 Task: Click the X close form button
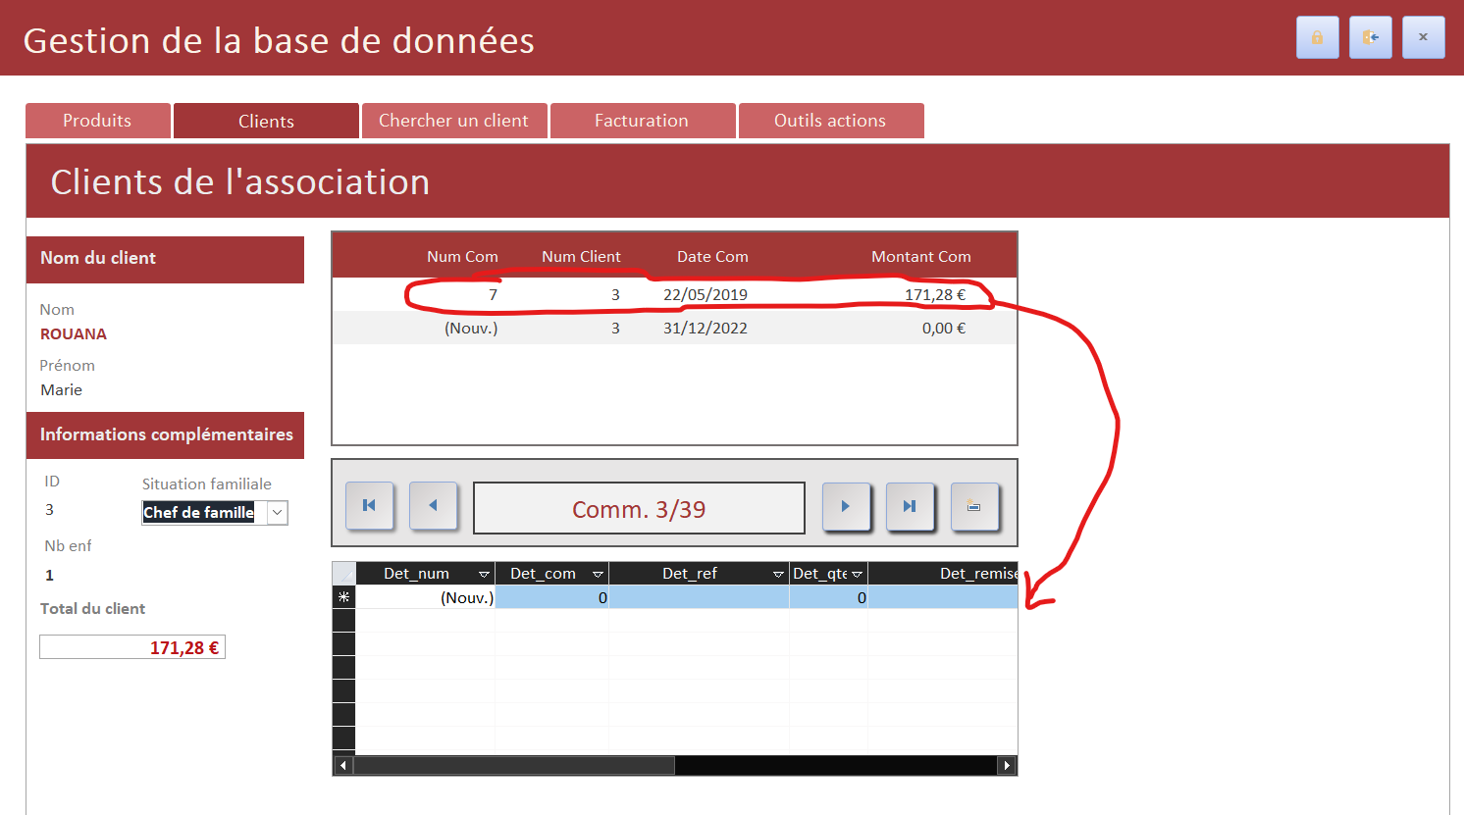coord(1423,37)
